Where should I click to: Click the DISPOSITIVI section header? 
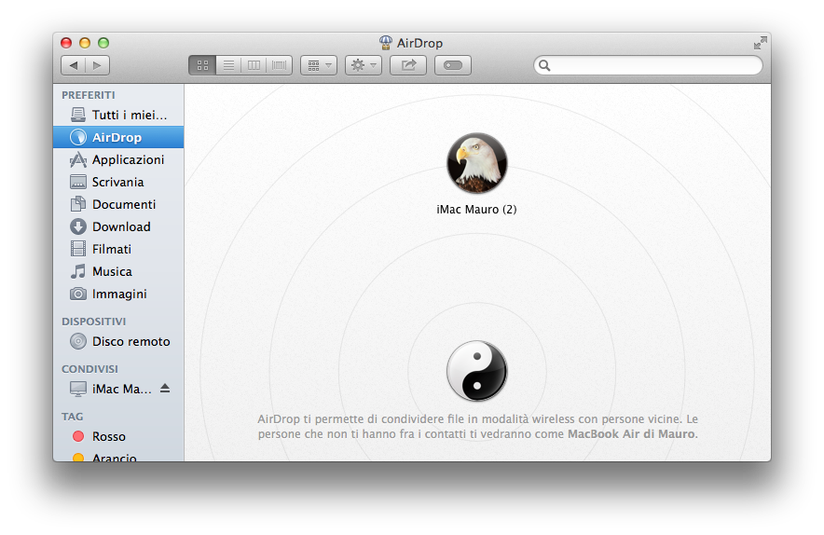point(93,322)
